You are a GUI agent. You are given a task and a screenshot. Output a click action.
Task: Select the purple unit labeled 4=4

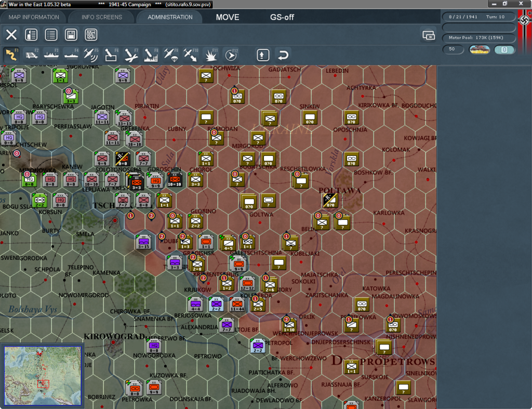pyautogui.click(x=195, y=304)
